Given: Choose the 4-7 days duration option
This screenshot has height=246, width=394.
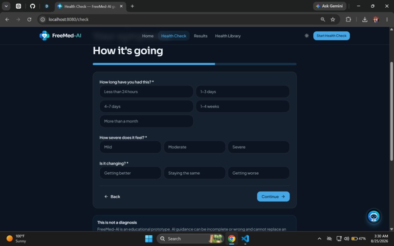Looking at the screenshot, I should [x=146, y=106].
